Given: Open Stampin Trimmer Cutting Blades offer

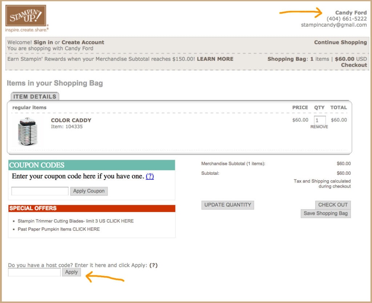Looking at the screenshot, I should [76, 221].
